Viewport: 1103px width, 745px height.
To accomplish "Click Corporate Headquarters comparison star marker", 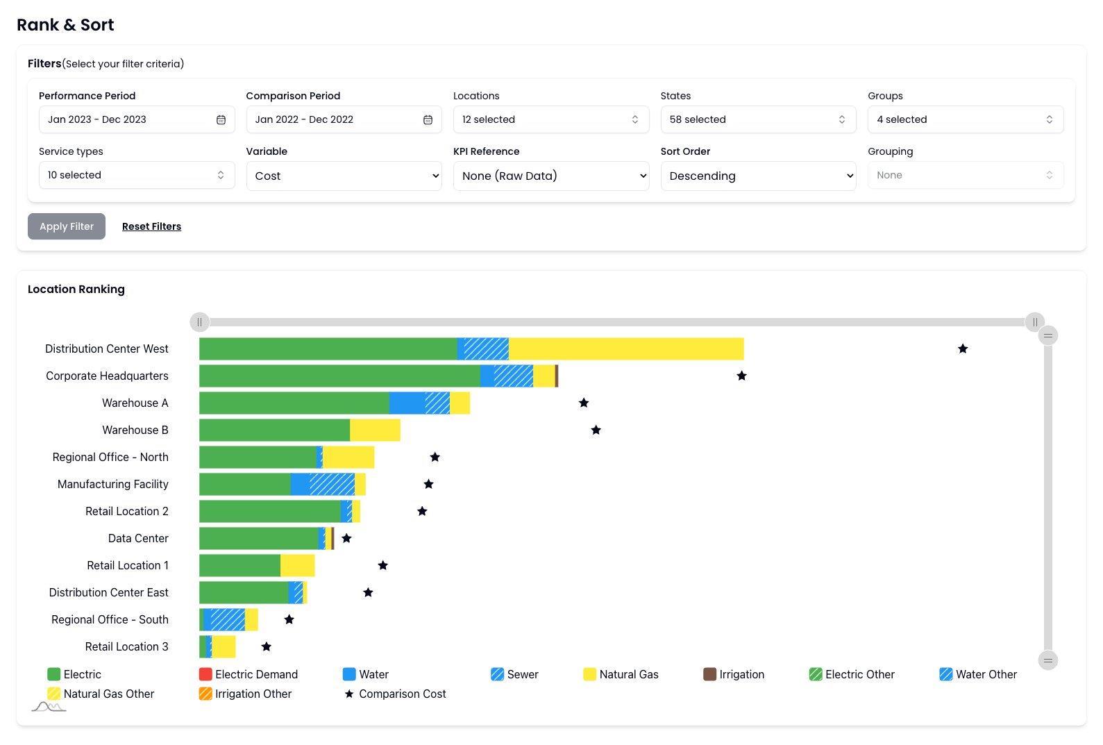I will pos(741,376).
